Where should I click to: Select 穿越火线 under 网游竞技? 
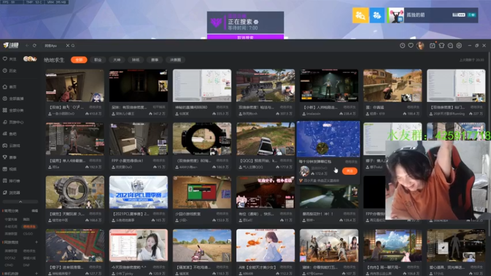point(29,258)
